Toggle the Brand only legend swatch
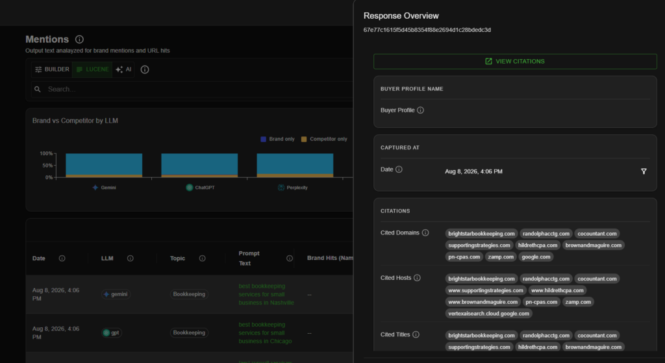 264,139
